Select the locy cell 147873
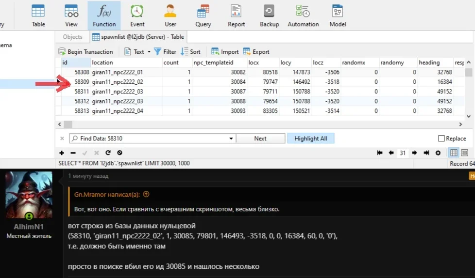The width and height of the screenshot is (475, 278). [x=295, y=72]
